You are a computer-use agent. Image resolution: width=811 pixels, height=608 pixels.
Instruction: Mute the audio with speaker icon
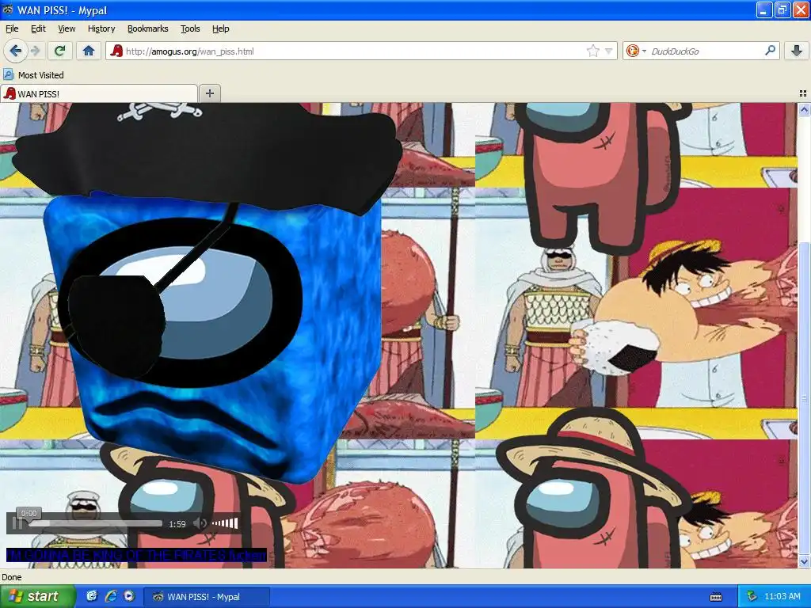pyautogui.click(x=200, y=524)
